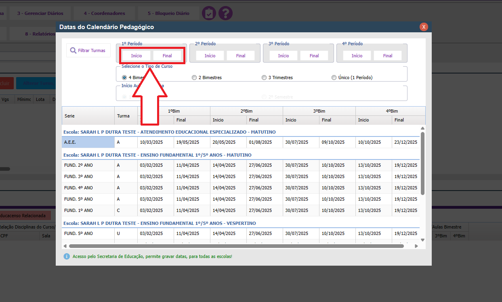Open the 3 - Gerenciar Diários tab
502x302 pixels.
[40, 13]
